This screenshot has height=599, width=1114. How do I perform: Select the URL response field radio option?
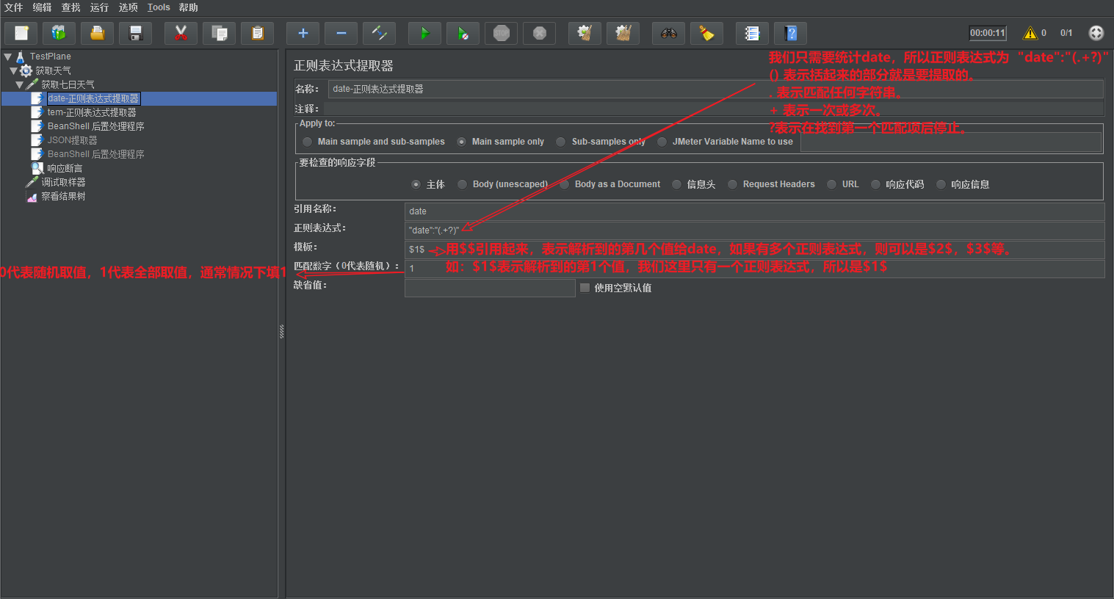tap(831, 184)
